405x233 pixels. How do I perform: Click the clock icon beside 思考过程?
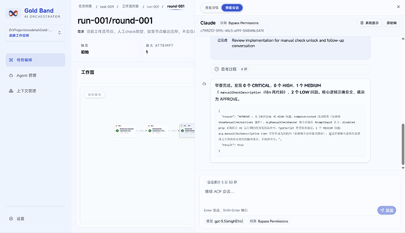[x=217, y=69]
